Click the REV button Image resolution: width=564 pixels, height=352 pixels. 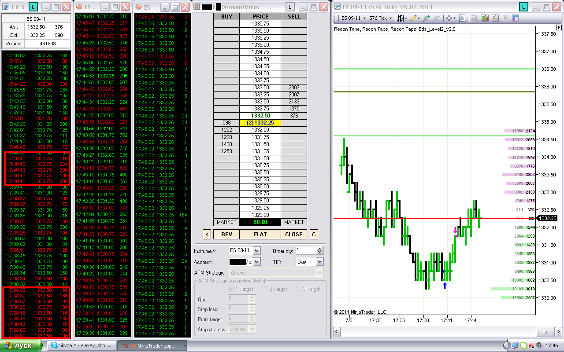point(226,234)
